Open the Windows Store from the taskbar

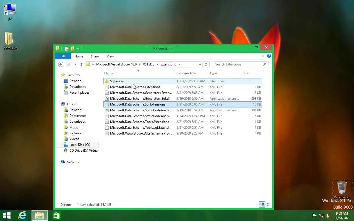[x=56, y=215]
